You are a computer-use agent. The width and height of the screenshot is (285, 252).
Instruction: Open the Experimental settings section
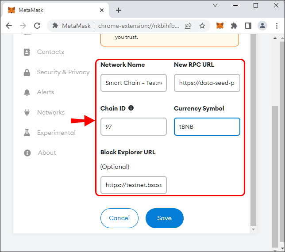56,133
